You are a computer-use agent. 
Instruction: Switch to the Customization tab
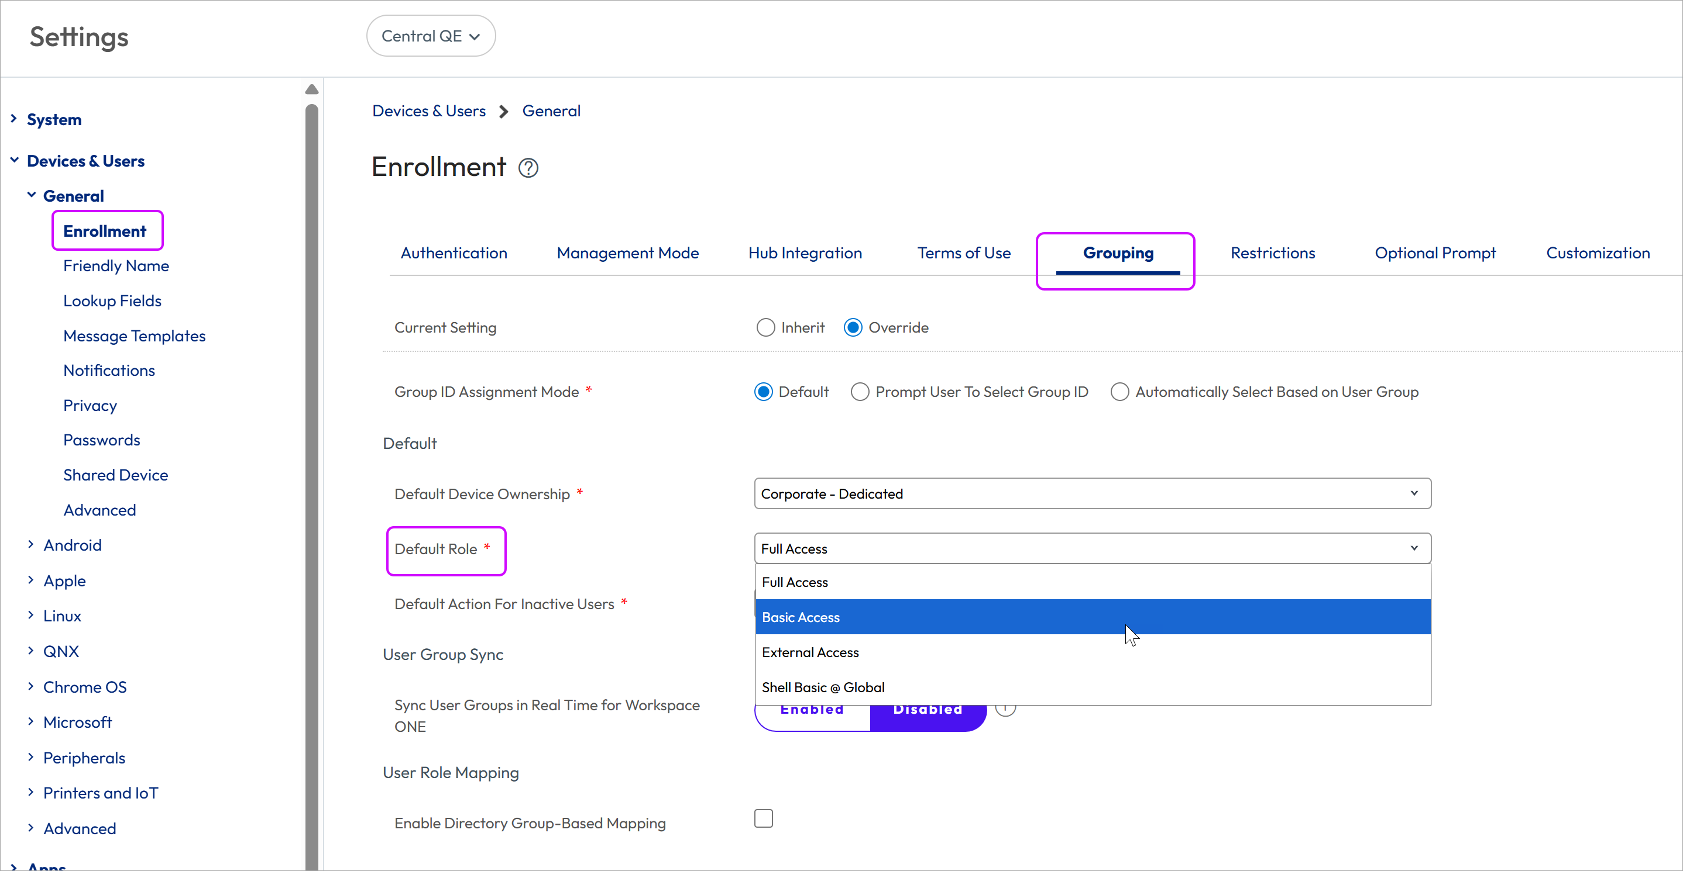coord(1598,253)
